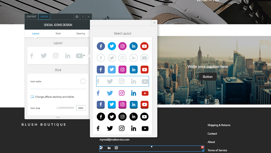Select black circle Instagram icon layout
Image resolution: width=271 pixels, height=153 pixels.
[x=122, y=117]
